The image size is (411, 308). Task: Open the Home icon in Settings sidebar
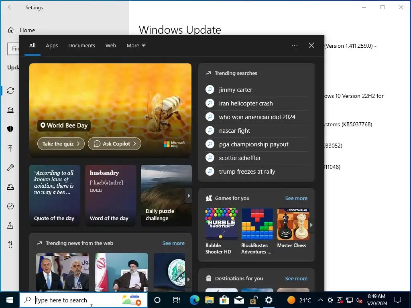pos(11,30)
